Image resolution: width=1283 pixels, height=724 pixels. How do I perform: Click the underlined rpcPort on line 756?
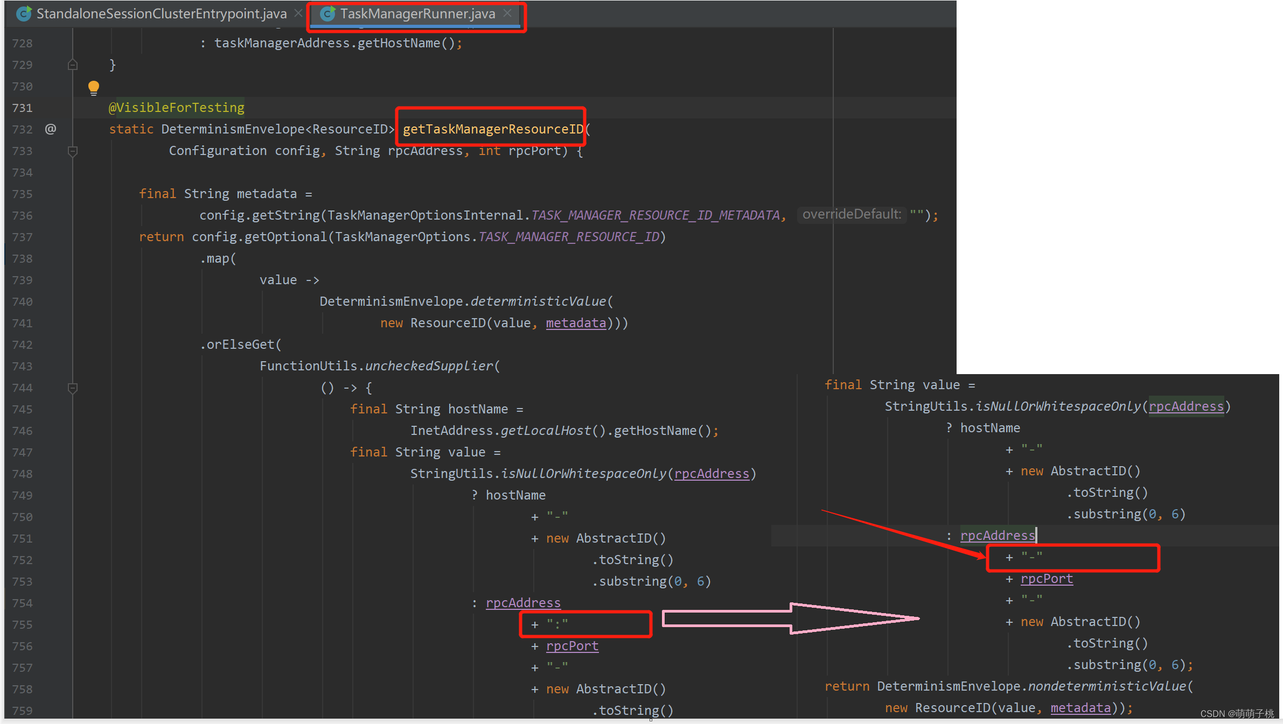coord(572,646)
